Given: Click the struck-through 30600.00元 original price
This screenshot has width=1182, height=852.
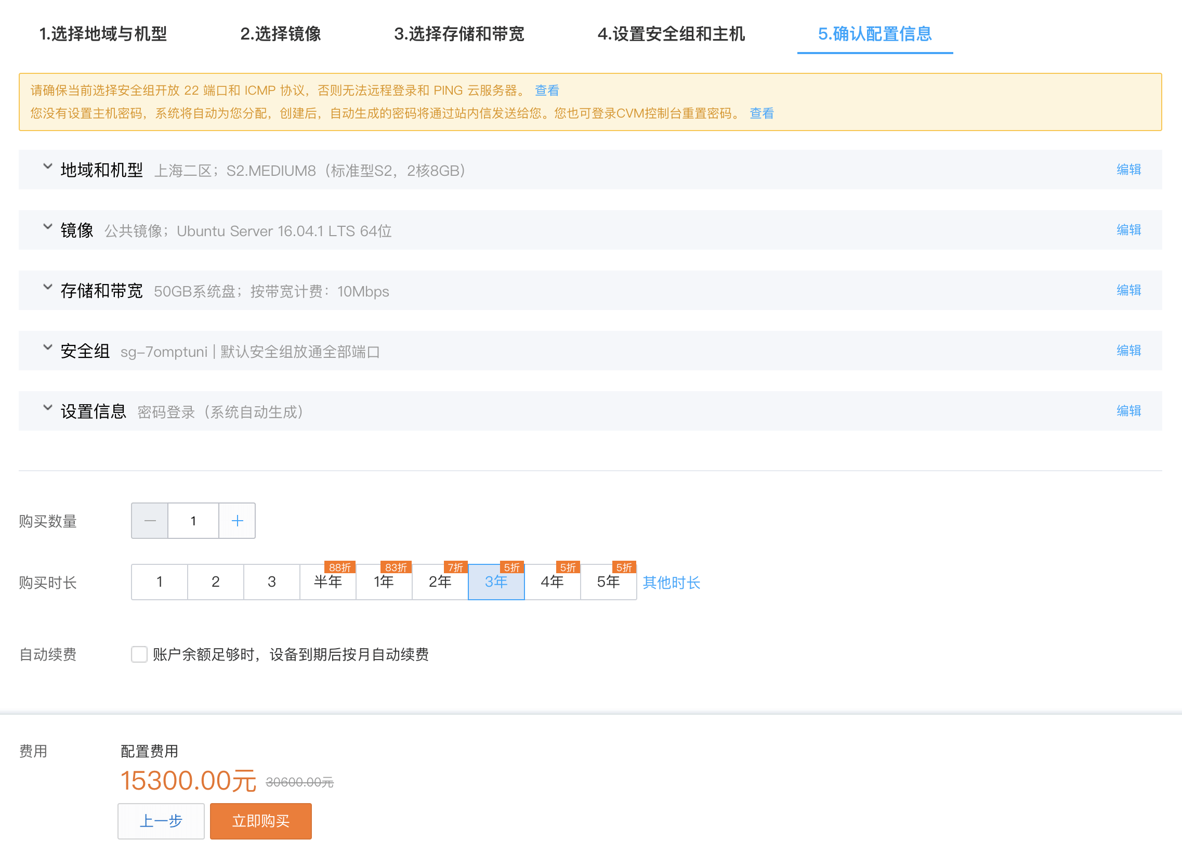Looking at the screenshot, I should pyautogui.click(x=300, y=782).
